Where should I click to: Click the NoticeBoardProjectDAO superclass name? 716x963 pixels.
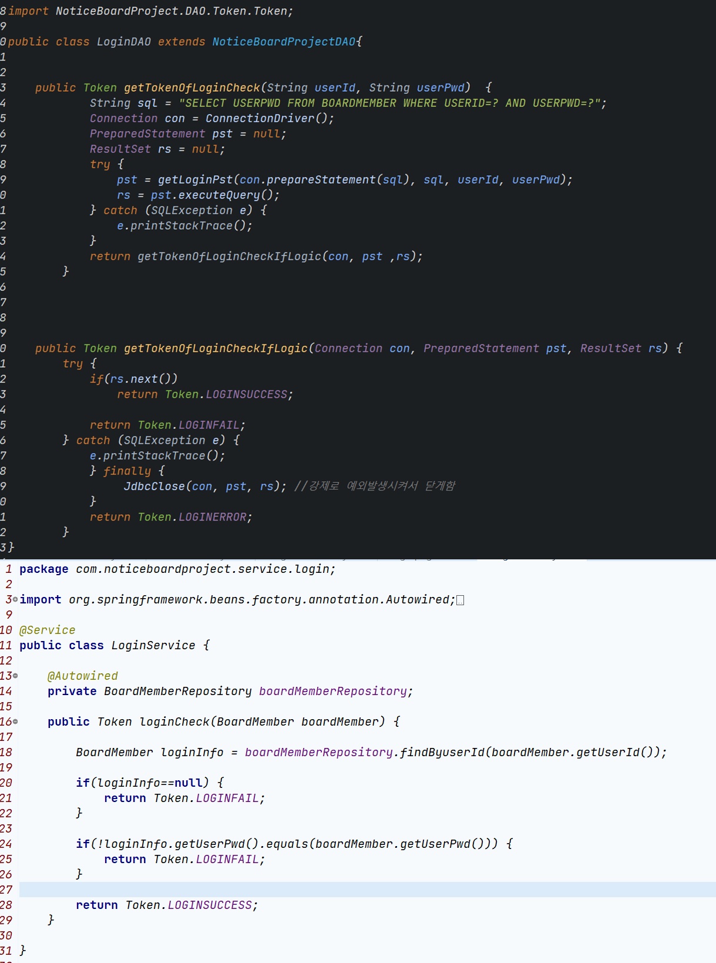pos(284,42)
